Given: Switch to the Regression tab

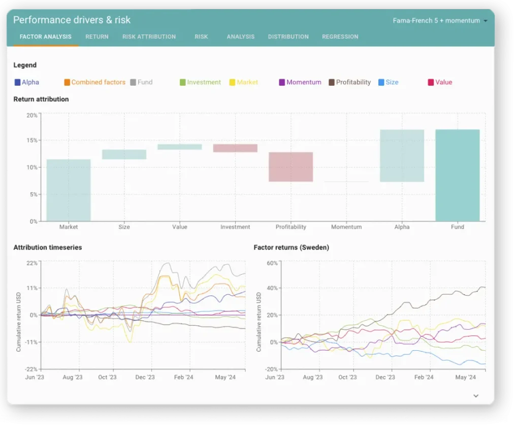Looking at the screenshot, I should [340, 37].
